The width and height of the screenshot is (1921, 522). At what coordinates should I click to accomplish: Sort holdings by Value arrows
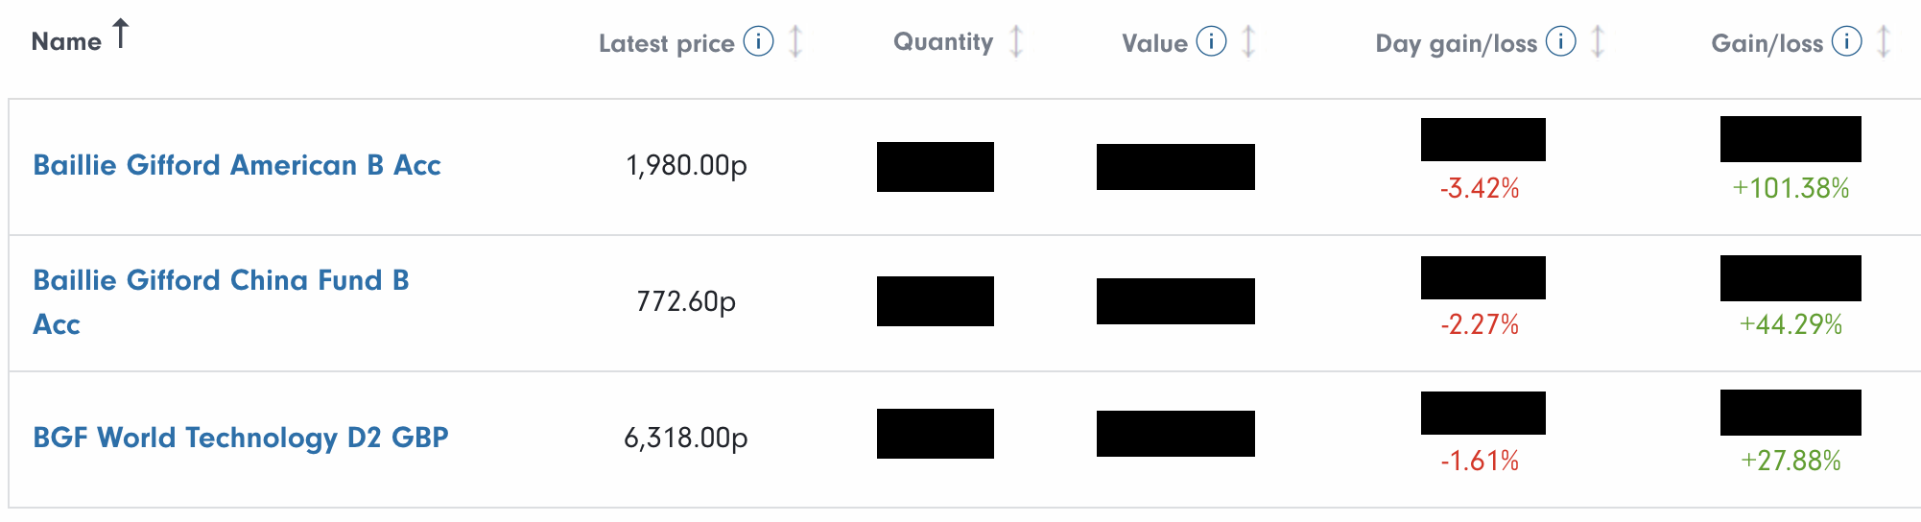pos(1248,42)
